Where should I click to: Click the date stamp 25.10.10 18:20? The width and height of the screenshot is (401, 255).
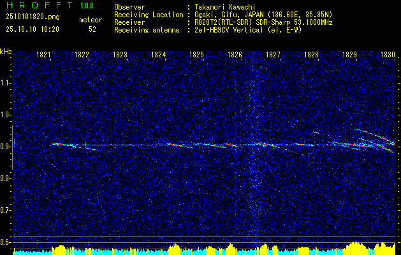click(33, 29)
